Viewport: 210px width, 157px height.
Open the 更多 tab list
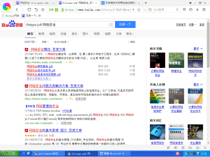click(x=130, y=34)
